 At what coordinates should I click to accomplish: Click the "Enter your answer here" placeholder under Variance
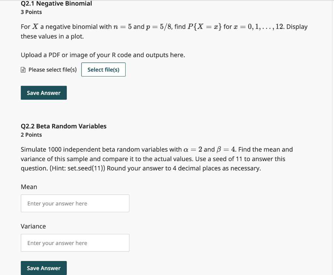(x=57, y=243)
